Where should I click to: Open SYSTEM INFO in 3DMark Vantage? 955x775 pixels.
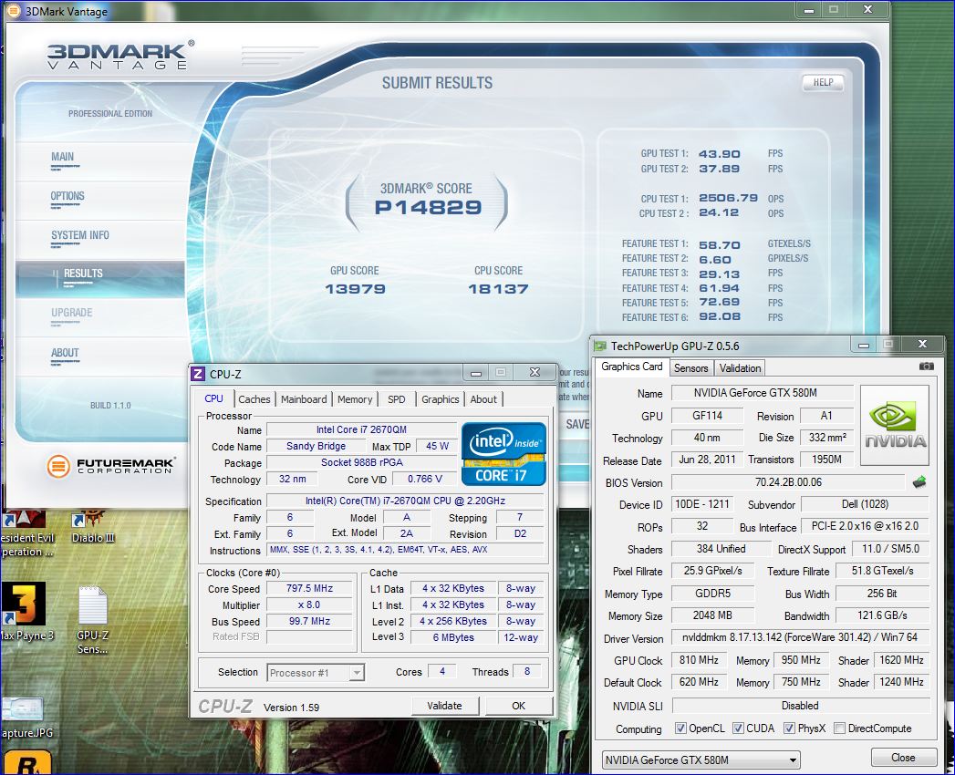(79, 235)
